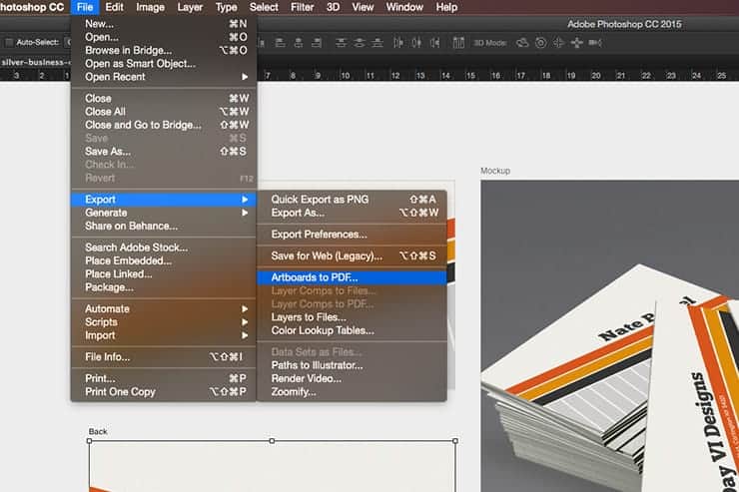739x492 pixels.
Task: Click the distribute right edges icon
Action: click(x=435, y=43)
